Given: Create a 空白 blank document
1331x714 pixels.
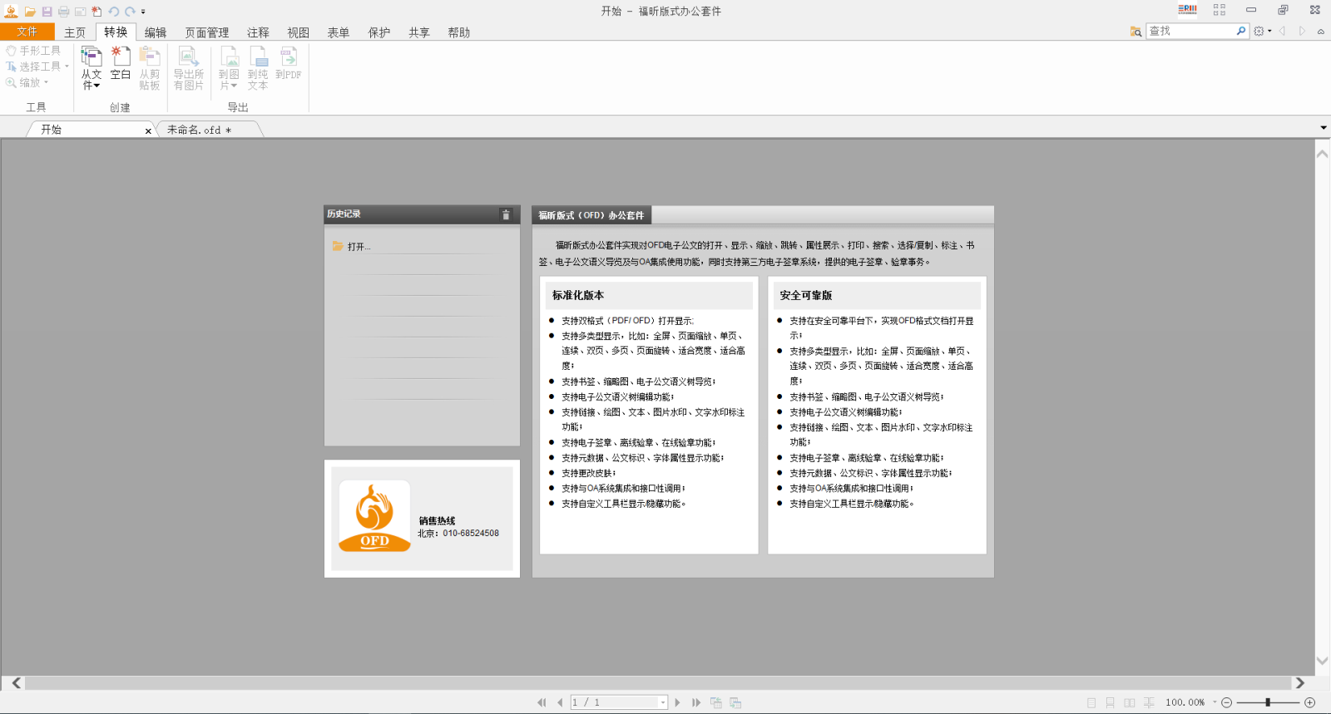Looking at the screenshot, I should pyautogui.click(x=121, y=64).
